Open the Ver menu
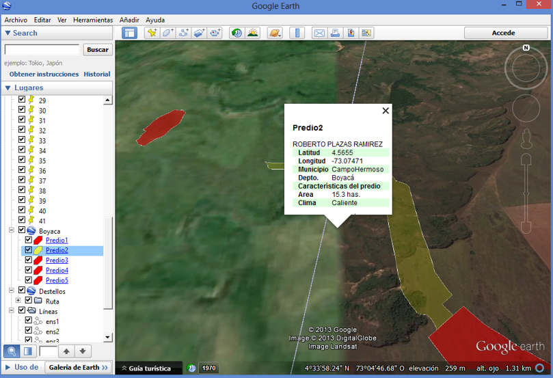The image size is (553, 378). [62, 20]
